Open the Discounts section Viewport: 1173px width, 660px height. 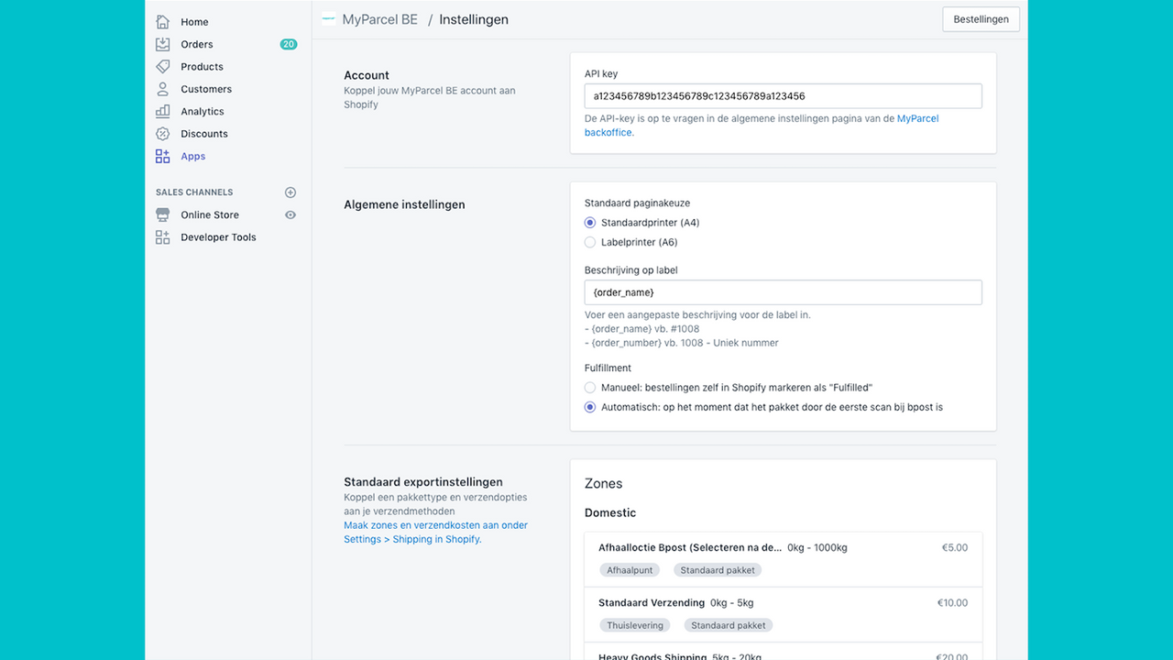[204, 133]
